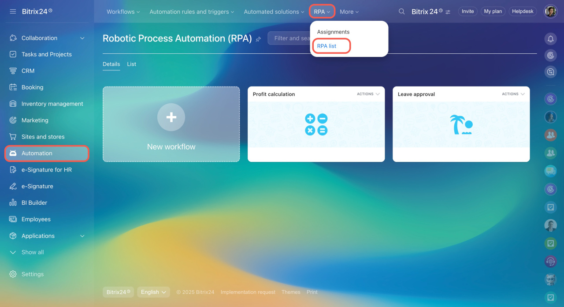Open the user profile avatar in the top corner
This screenshot has height=307, width=564.
[x=550, y=11]
